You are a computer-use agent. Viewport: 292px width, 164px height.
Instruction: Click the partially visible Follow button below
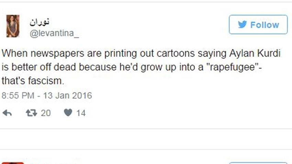pos(258,163)
